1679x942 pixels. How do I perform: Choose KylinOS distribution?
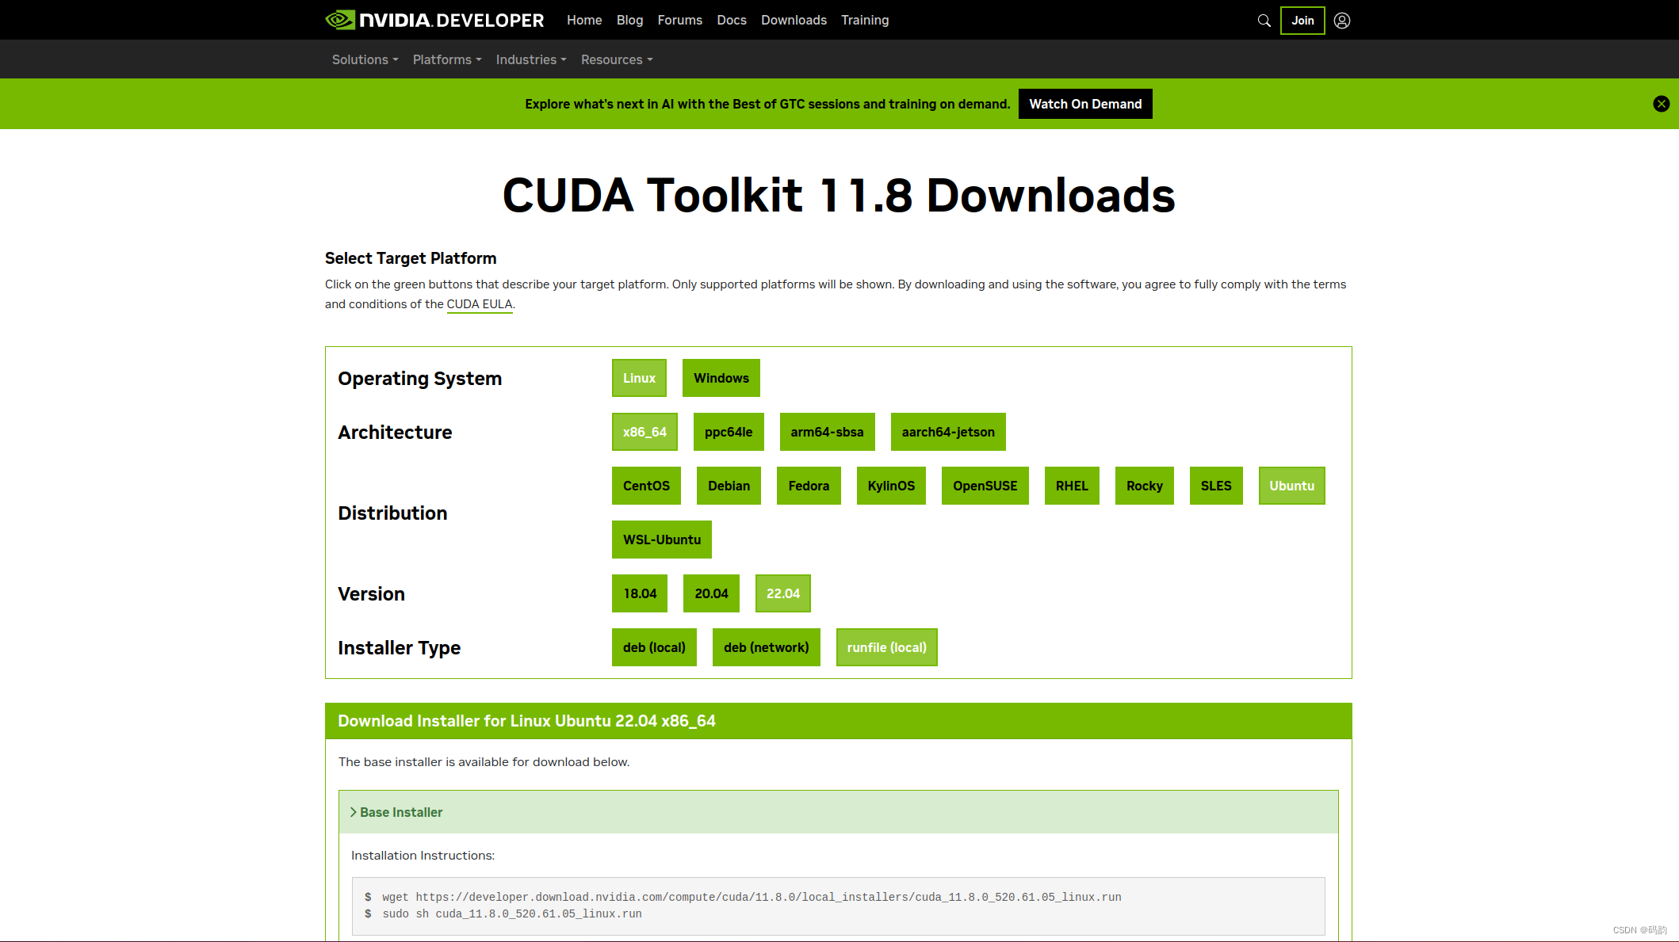pyautogui.click(x=891, y=486)
